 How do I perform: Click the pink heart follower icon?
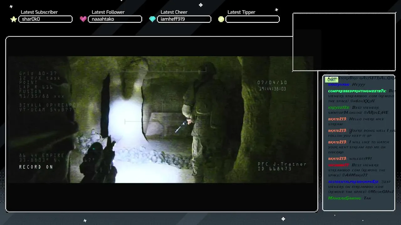[x=83, y=19]
